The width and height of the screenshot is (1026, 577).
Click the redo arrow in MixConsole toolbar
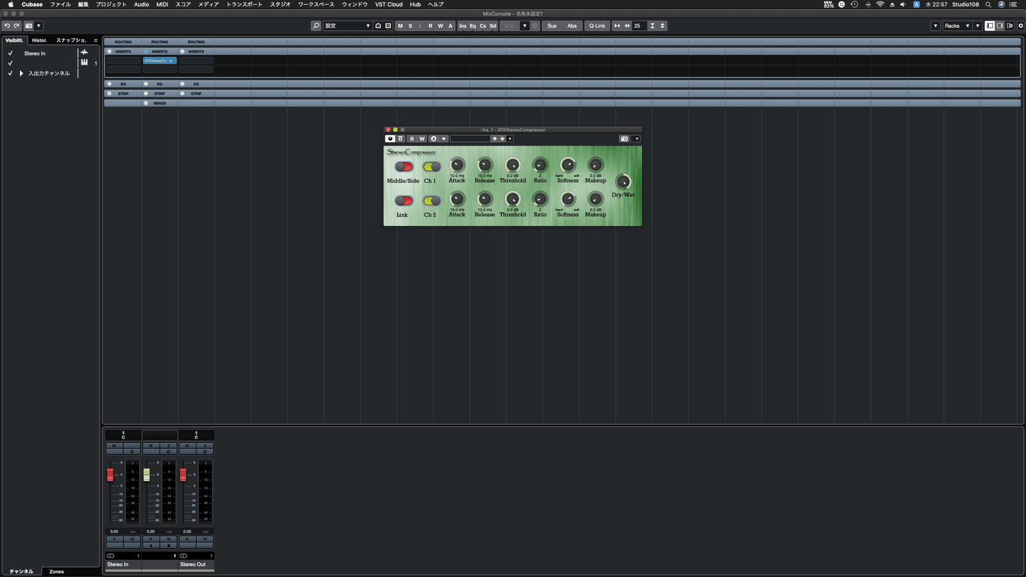[17, 26]
